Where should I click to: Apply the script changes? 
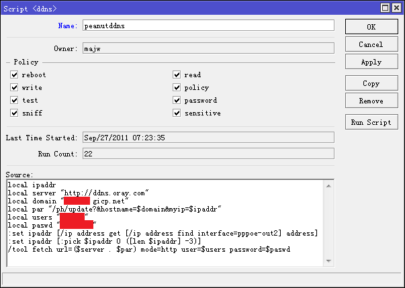371,61
